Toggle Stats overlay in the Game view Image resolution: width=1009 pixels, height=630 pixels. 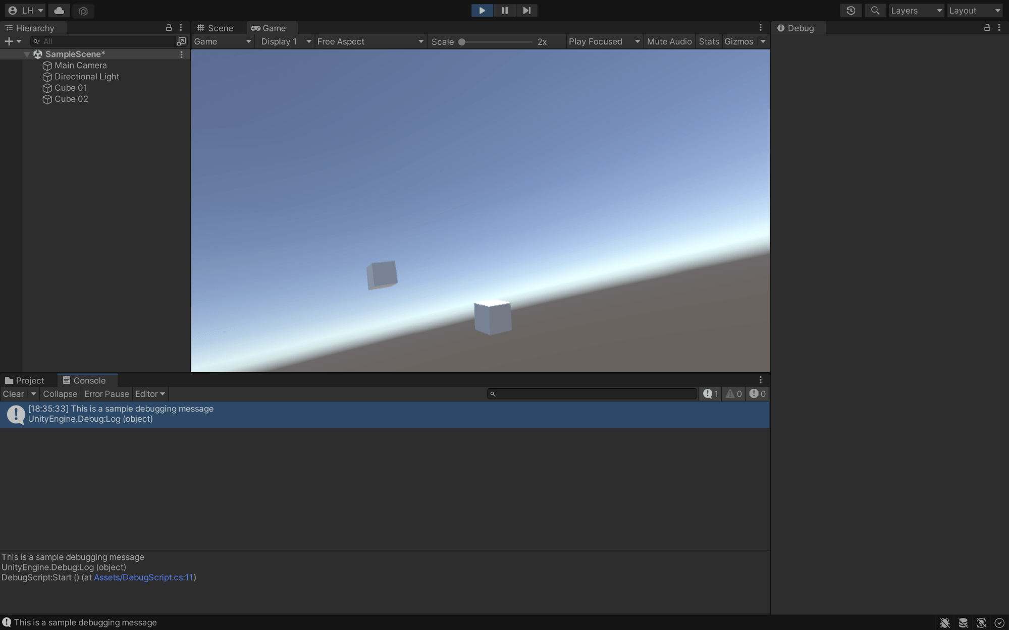[709, 41]
